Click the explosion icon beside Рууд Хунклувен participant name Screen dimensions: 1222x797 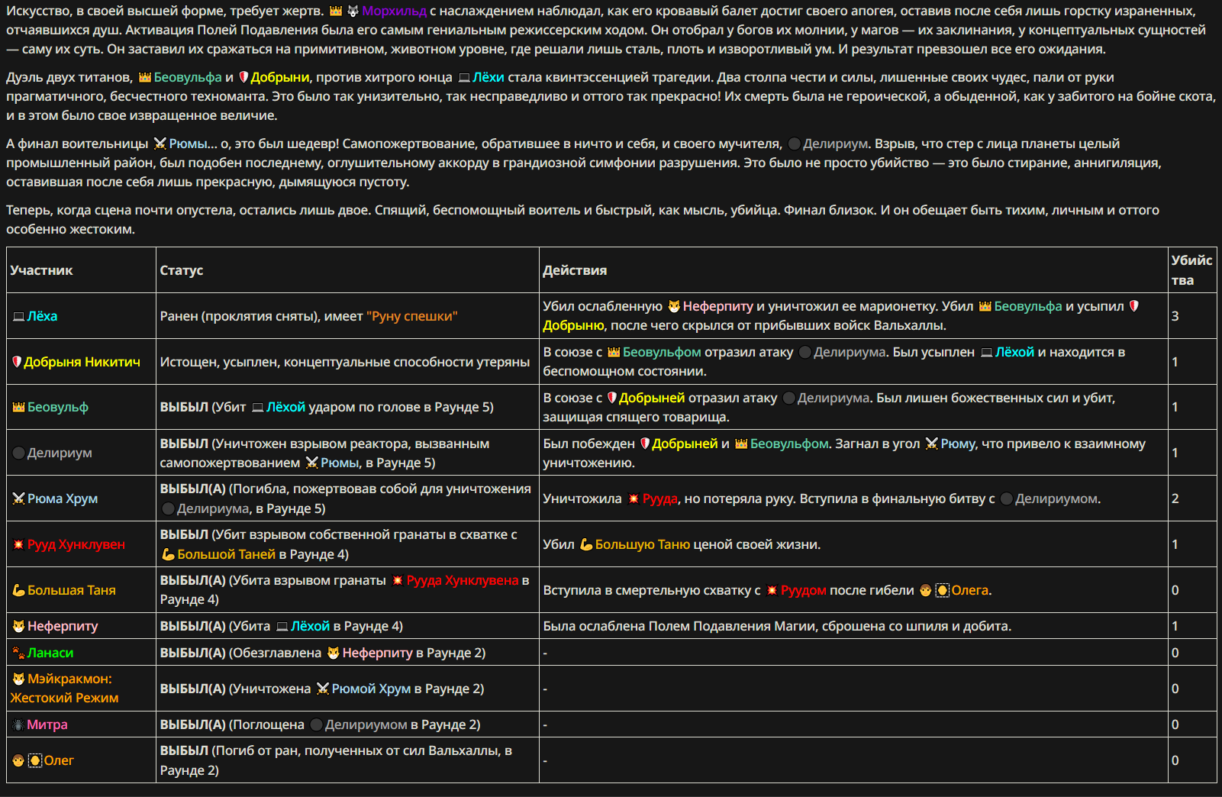(18, 544)
